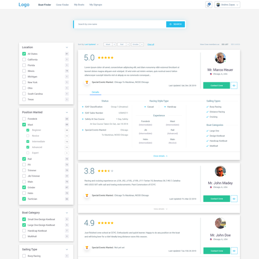The height and width of the screenshot is (259, 259).
Task: Check the Multihull boat category checkbox
Action: (x=24, y=236)
